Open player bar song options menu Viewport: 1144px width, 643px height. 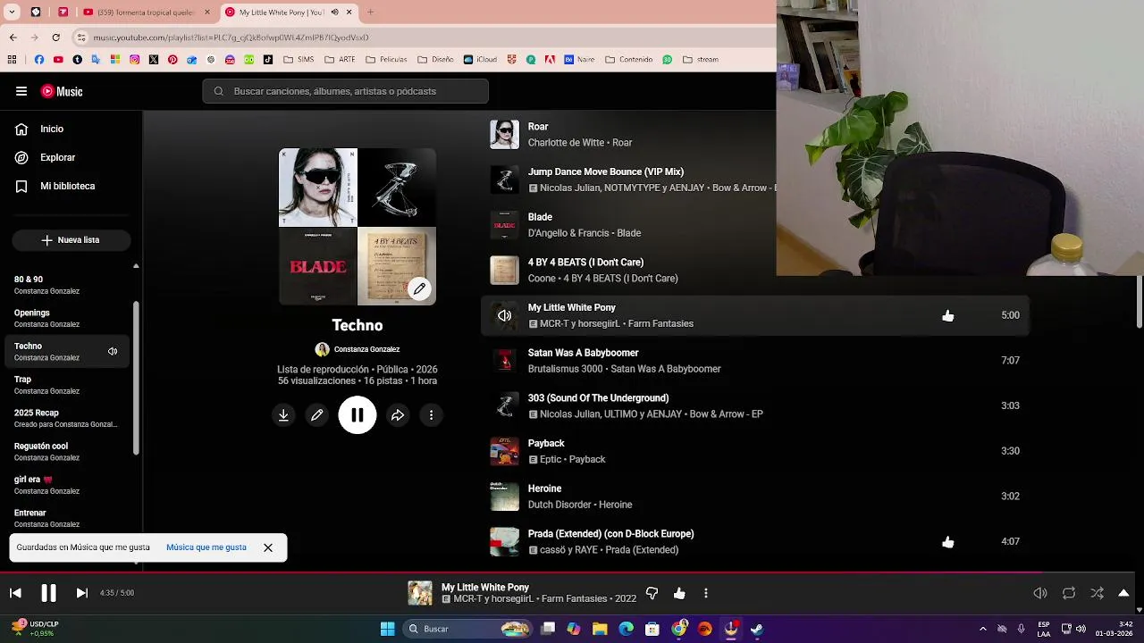(706, 593)
